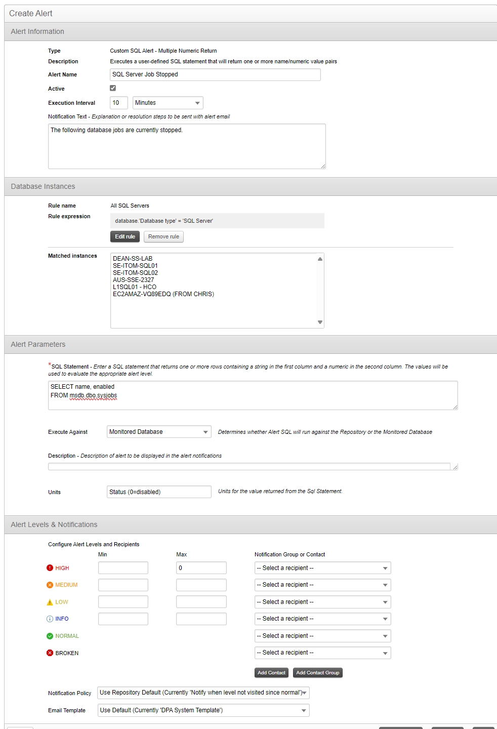This screenshot has height=729, width=497.
Task: Click the Alert Levels & Notifications header
Action: click(251, 524)
